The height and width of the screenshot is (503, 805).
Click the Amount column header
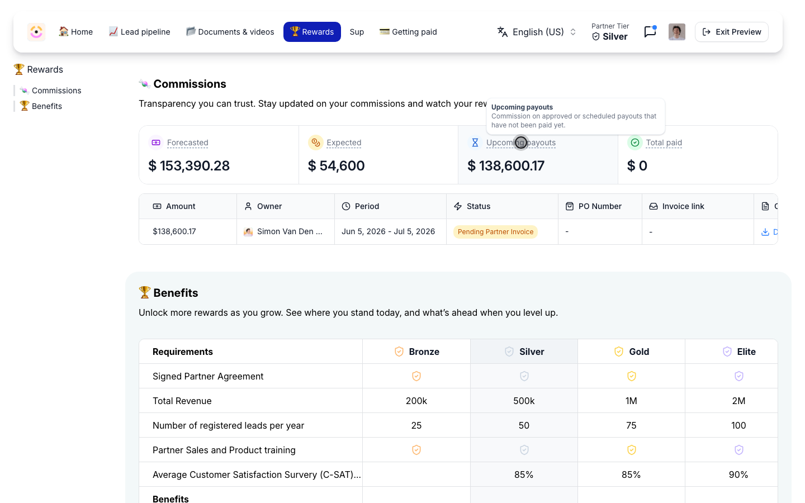click(188, 206)
